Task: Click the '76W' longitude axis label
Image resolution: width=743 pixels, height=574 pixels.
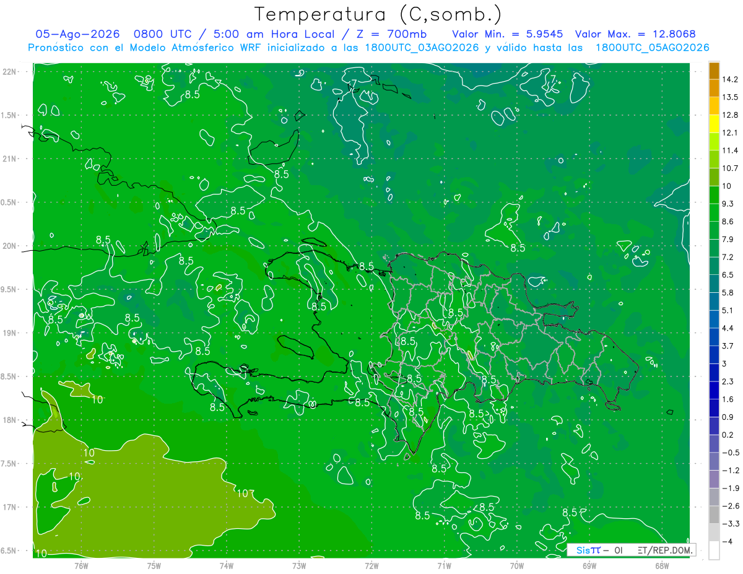Action: point(82,566)
